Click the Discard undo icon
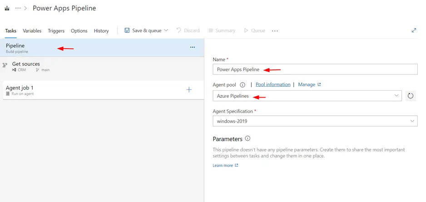Viewport: 426px width, 202px height. coord(179,30)
